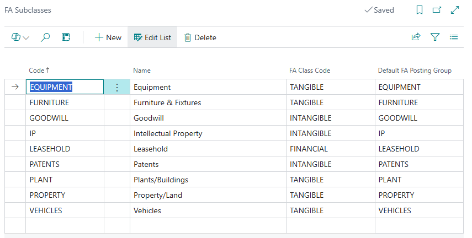Select the PLANT code cell
This screenshot has width=472, height=238.
tap(65, 180)
